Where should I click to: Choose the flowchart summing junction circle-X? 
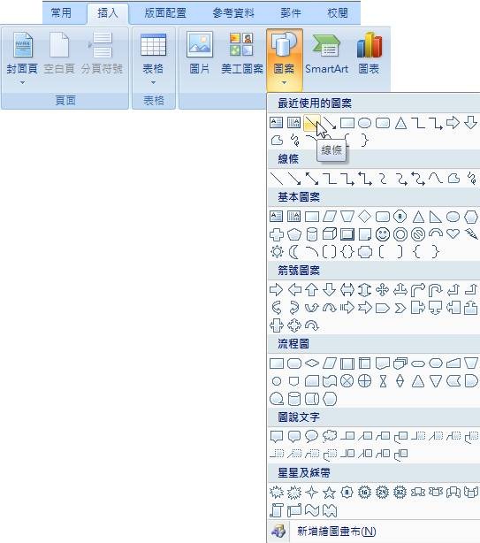pos(347,381)
